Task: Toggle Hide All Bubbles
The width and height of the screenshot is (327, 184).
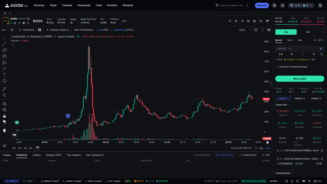Action: click(x=83, y=30)
